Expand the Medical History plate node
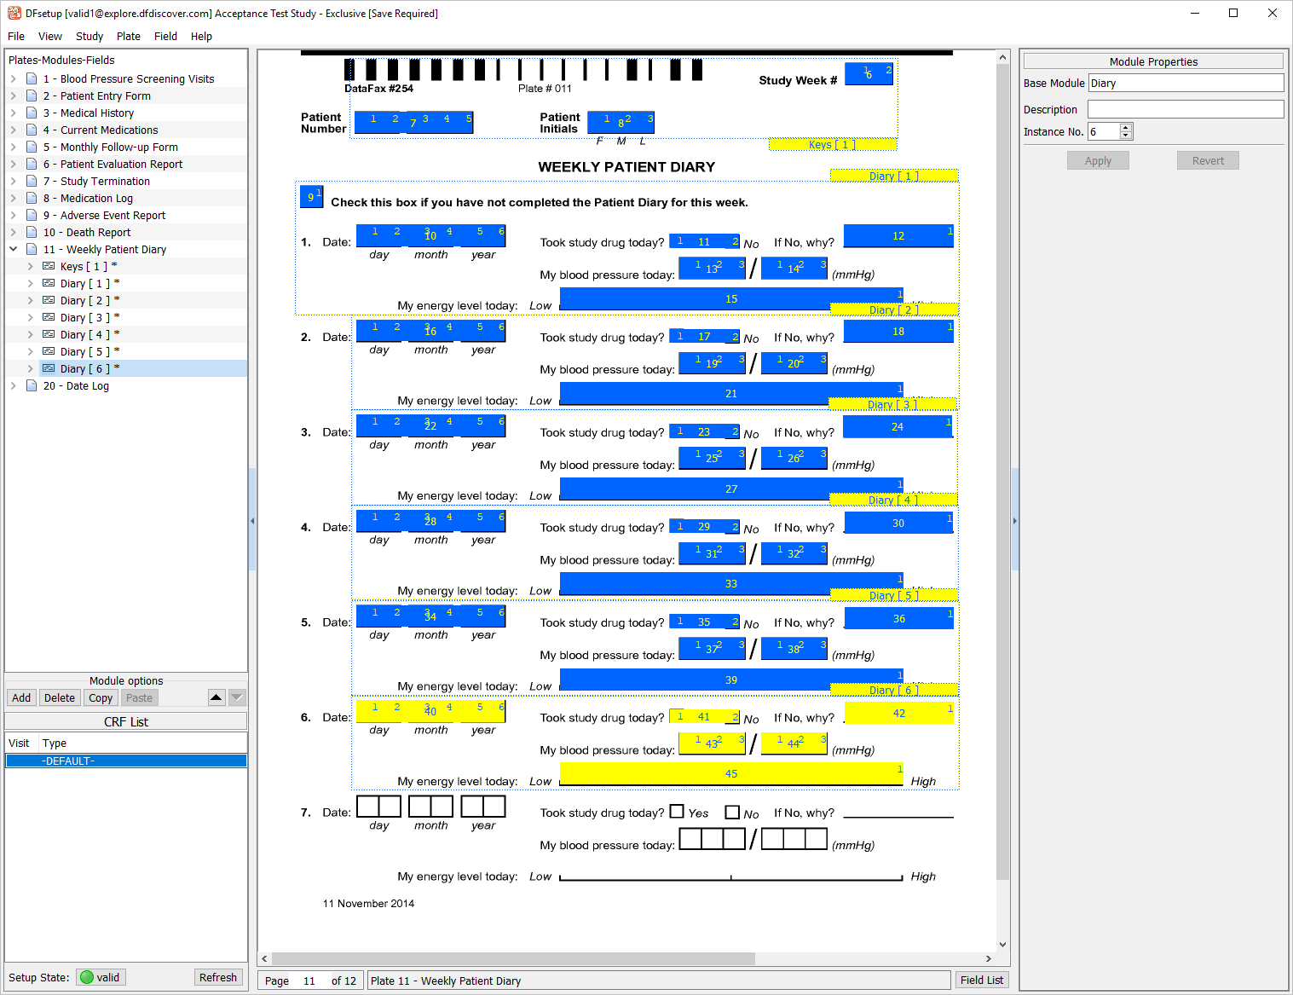 (14, 113)
